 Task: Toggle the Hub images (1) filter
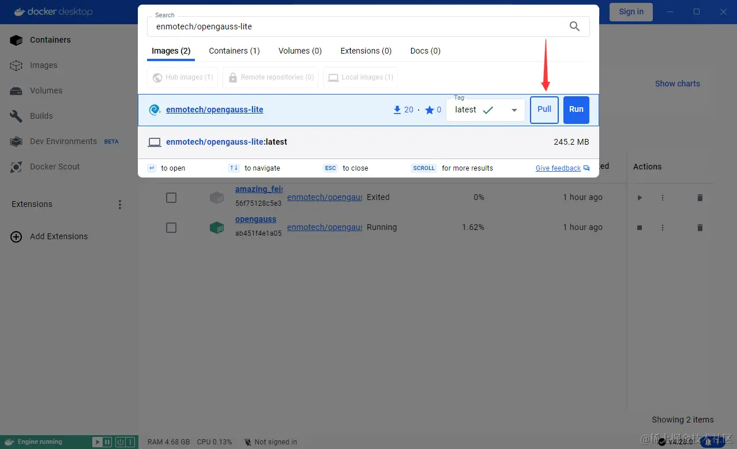click(182, 77)
